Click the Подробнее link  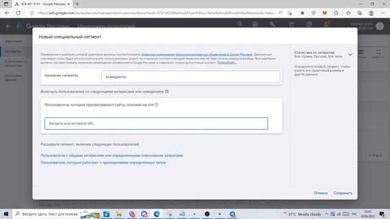pyautogui.click(x=227, y=63)
